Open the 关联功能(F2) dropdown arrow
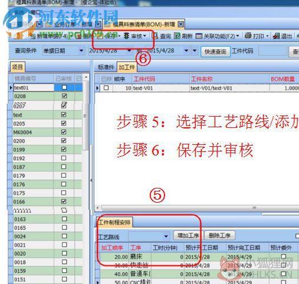 pos(238,36)
